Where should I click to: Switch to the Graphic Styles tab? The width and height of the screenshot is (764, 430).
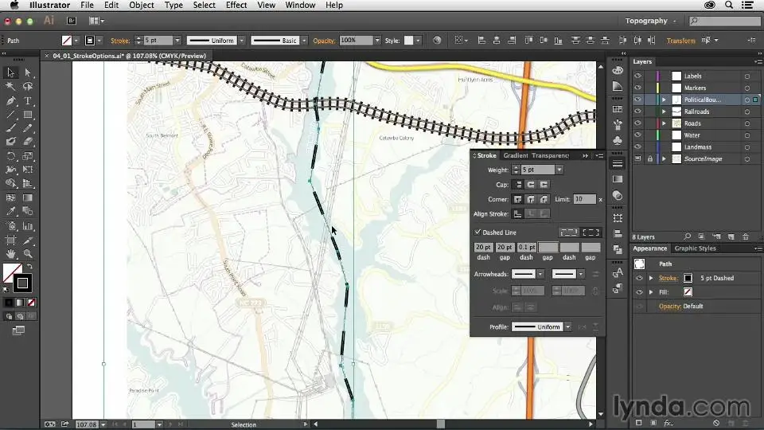[696, 248]
